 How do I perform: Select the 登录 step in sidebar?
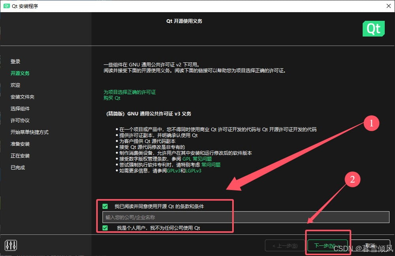pos(15,61)
